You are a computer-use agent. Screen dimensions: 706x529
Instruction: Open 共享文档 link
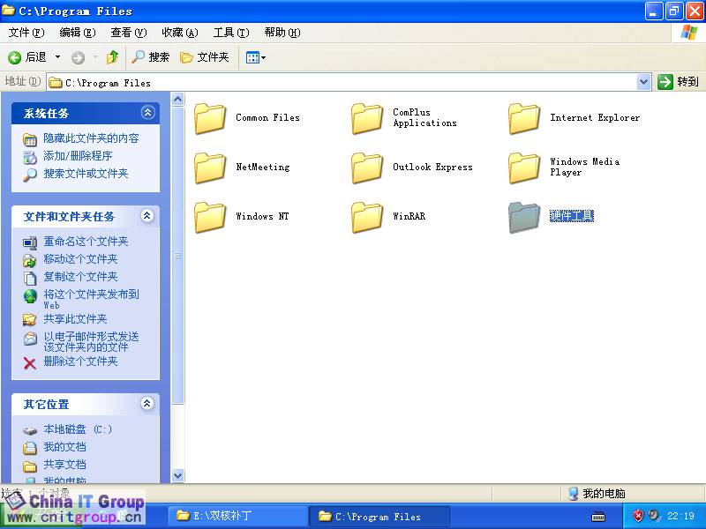coord(64,465)
